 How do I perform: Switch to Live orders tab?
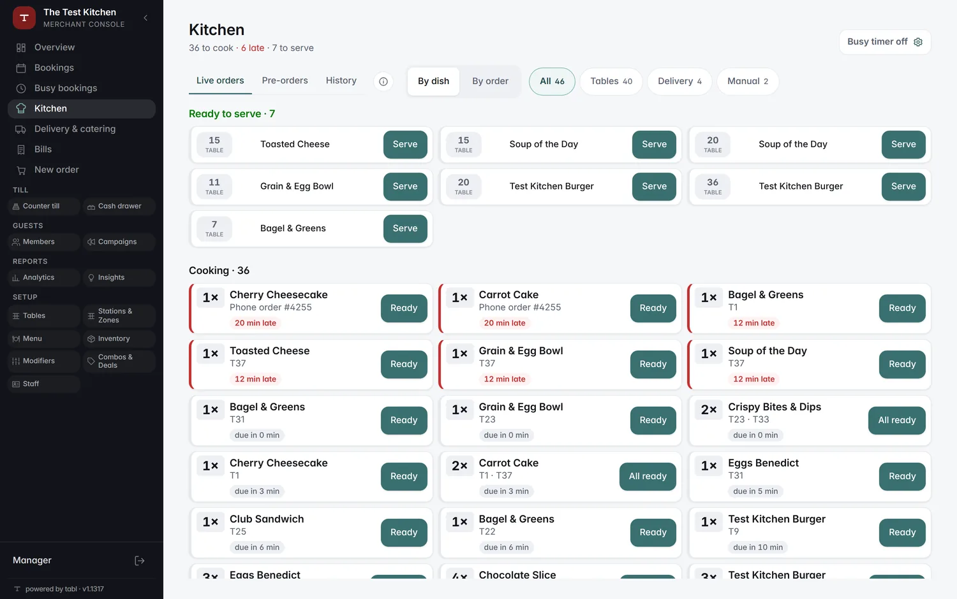tap(220, 81)
